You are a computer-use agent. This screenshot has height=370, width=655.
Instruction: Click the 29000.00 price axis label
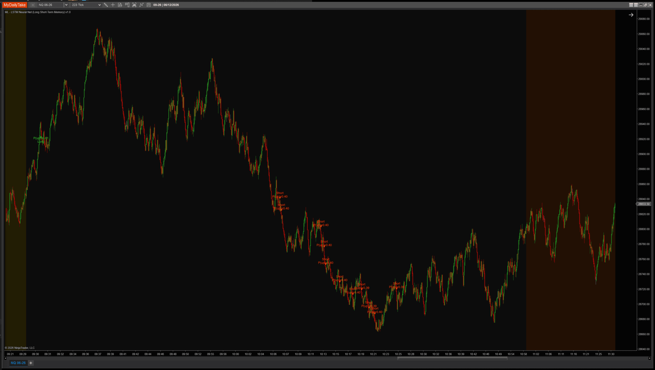(644, 79)
